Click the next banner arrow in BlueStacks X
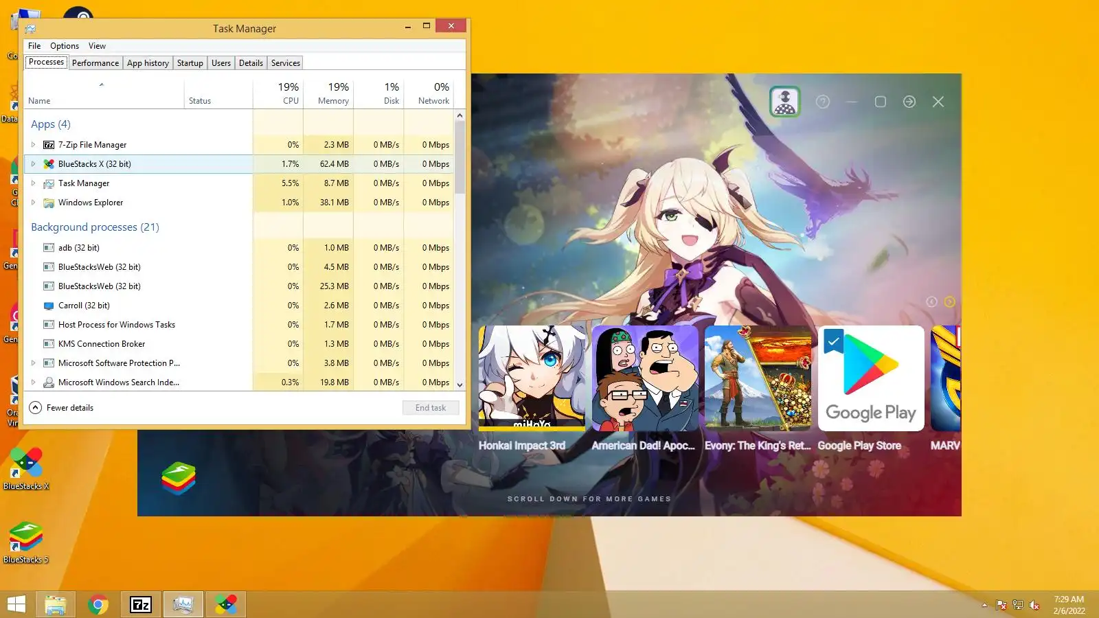Image resolution: width=1099 pixels, height=618 pixels. tap(950, 301)
